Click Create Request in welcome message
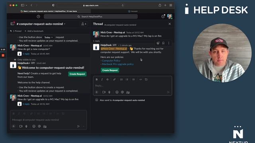Screen dimensions: 255x143 [77, 74]
